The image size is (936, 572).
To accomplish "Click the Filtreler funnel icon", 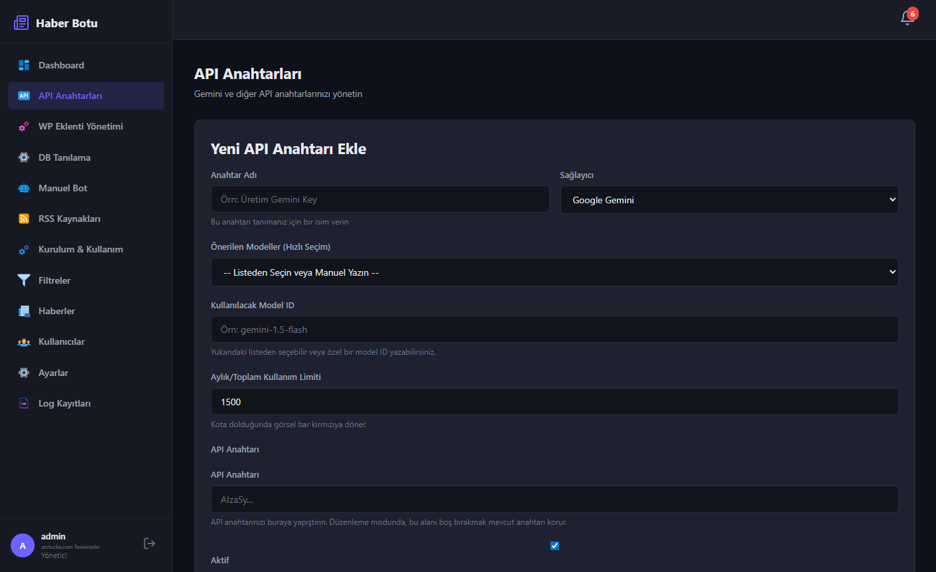I will tap(24, 280).
